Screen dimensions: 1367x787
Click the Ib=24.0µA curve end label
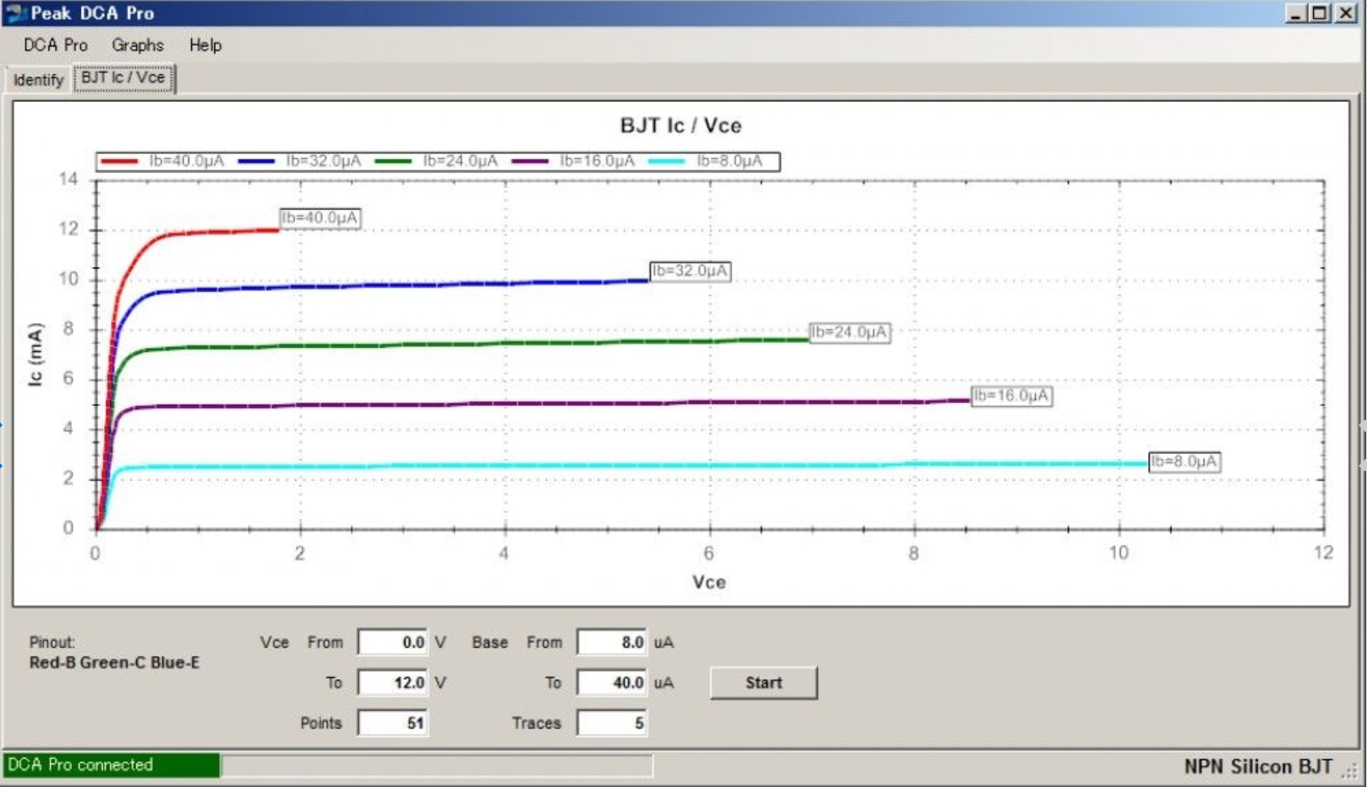(x=850, y=332)
